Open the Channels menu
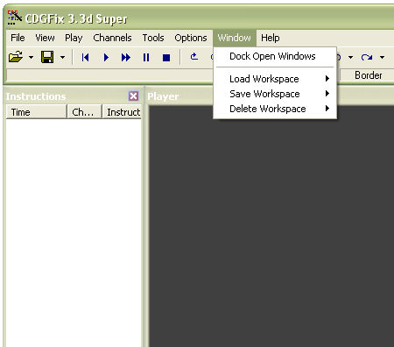 pos(112,38)
